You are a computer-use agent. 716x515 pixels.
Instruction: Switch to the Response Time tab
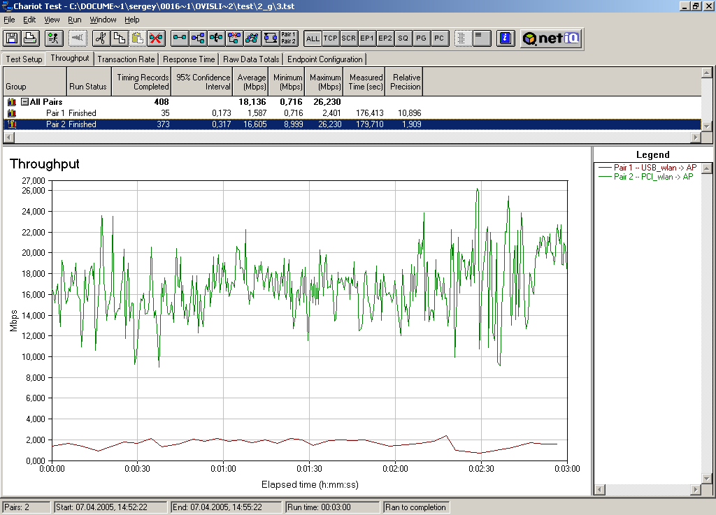[189, 59]
